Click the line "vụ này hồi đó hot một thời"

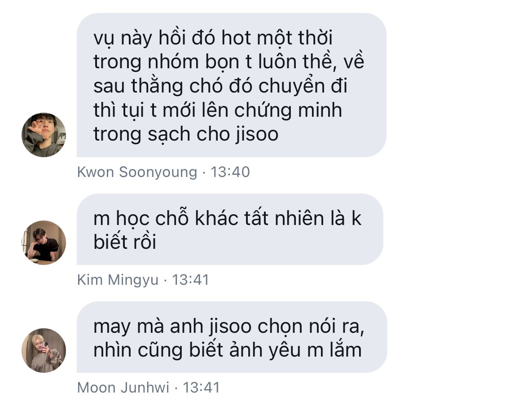coord(213,38)
